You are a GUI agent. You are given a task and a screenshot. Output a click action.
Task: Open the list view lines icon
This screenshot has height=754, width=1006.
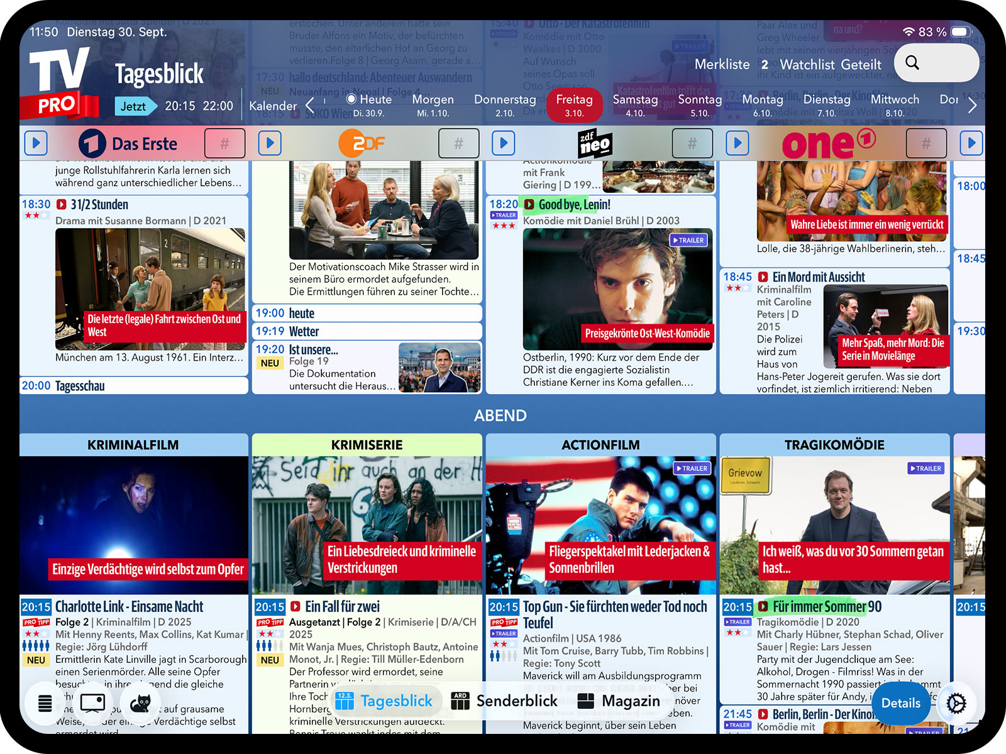(45, 703)
